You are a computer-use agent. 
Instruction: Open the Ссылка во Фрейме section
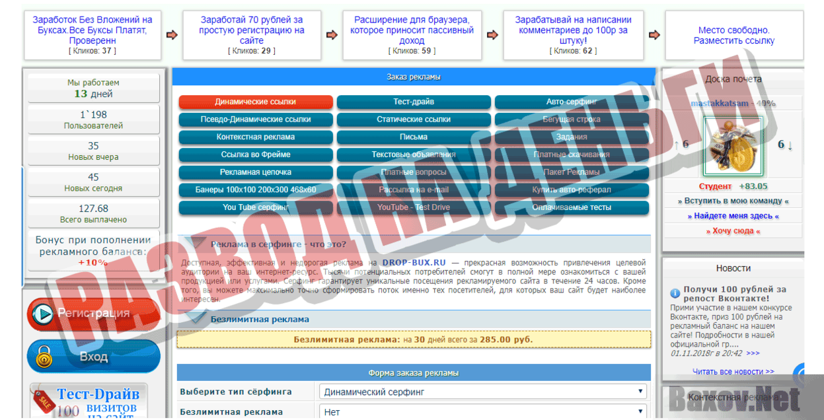[x=256, y=155]
